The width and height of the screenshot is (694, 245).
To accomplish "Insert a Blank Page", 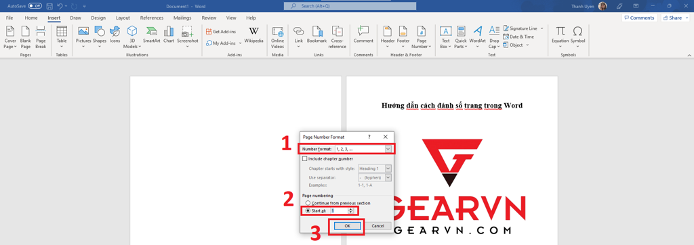I will tap(26, 37).
